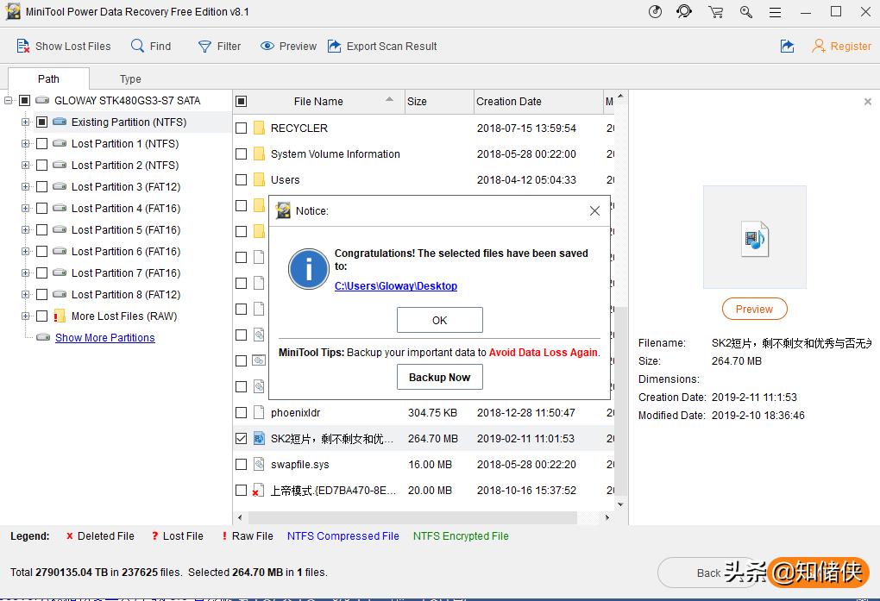The height and width of the screenshot is (601, 880).
Task: Select the Path tab
Action: [x=48, y=78]
